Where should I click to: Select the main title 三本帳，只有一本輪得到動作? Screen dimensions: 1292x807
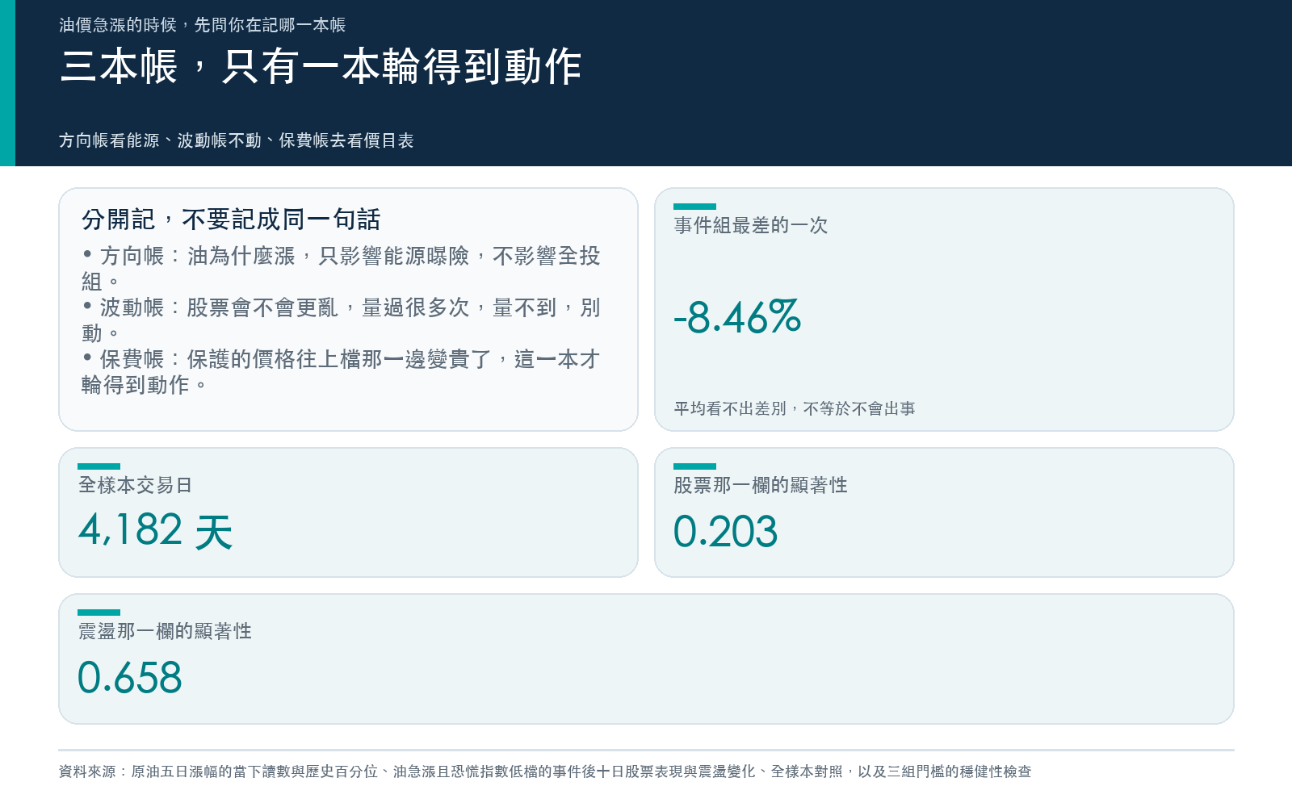click(x=321, y=66)
